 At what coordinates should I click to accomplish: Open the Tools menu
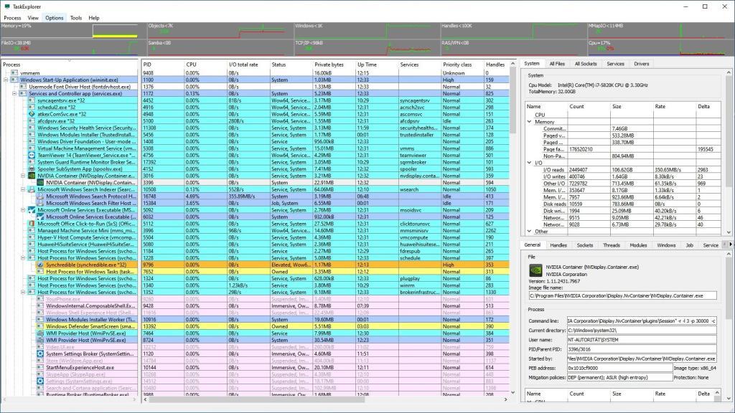pos(76,18)
